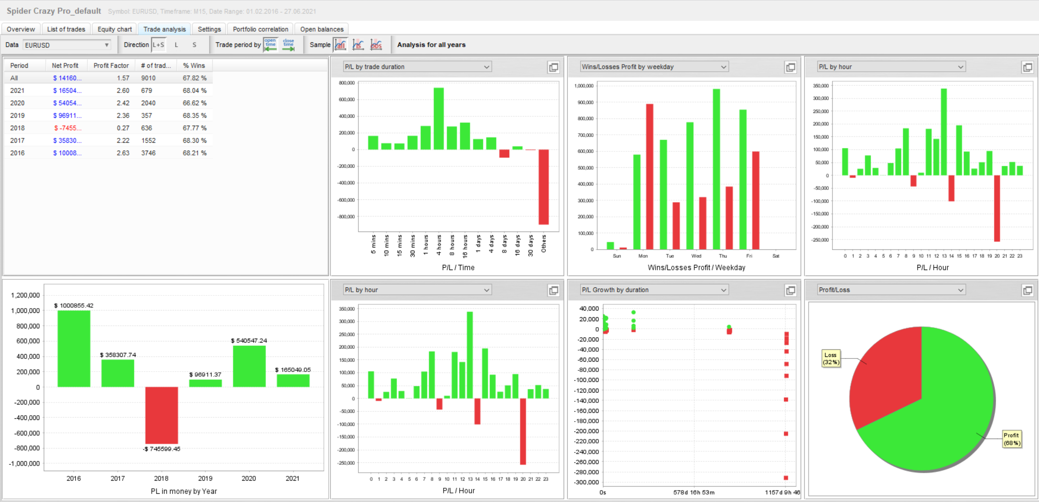The width and height of the screenshot is (1039, 502).
Task: Set direction to Short only (S)
Action: pyautogui.click(x=195, y=45)
